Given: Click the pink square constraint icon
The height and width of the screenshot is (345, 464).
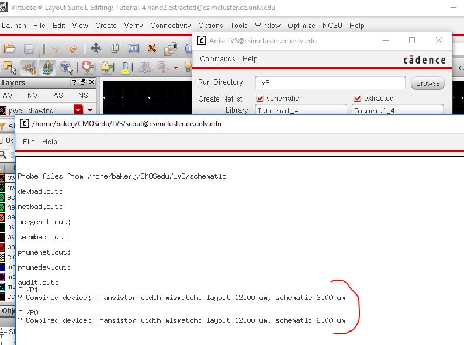Looking at the screenshot, I should (163, 67).
